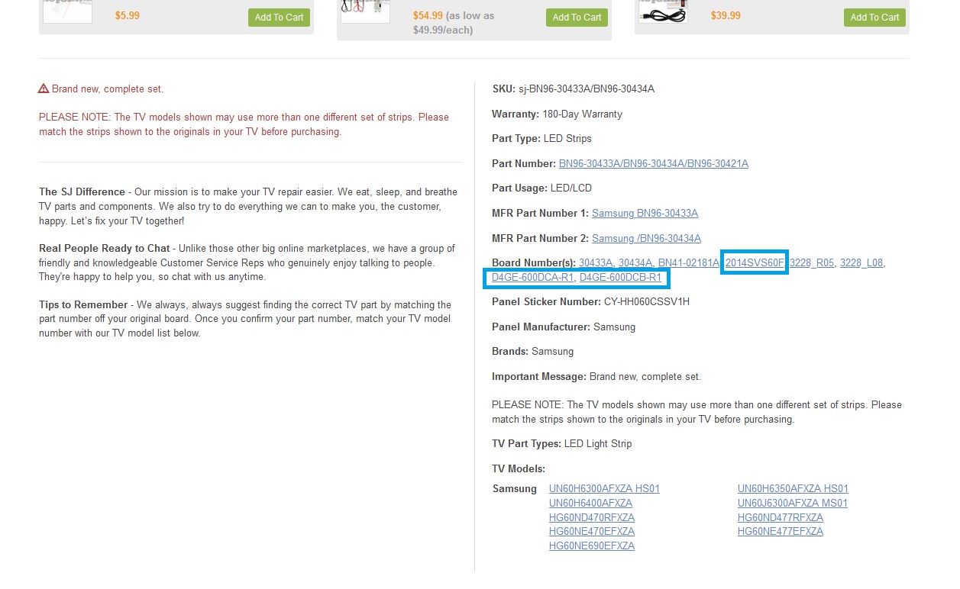Open the $5.99 product thumbnail
The height and width of the screenshot is (589, 960).
[x=67, y=11]
